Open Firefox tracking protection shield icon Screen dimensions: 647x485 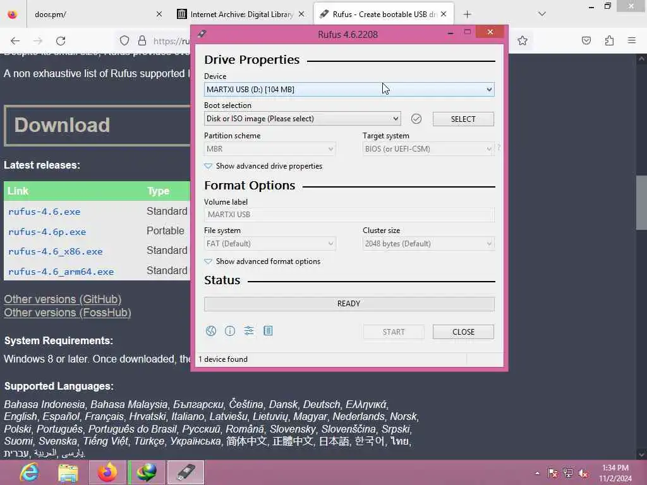point(124,40)
